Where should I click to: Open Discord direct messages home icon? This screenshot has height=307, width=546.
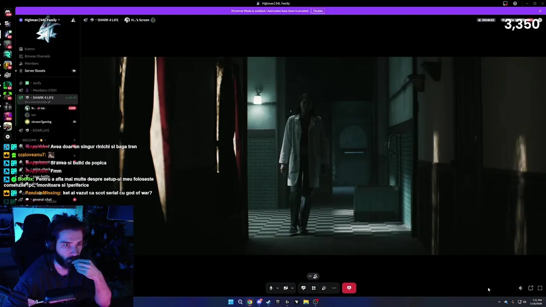pyautogui.click(x=7, y=13)
